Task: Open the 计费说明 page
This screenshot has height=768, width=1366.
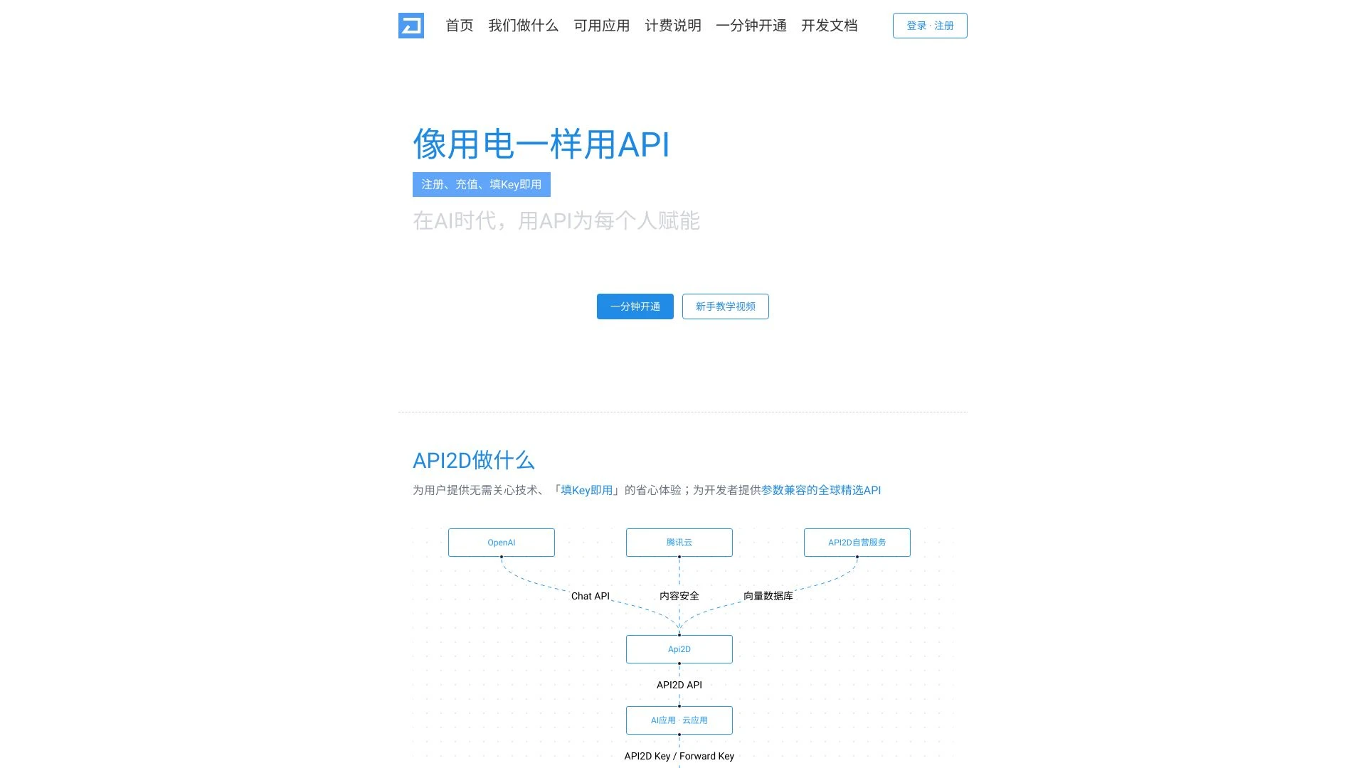Action: tap(673, 26)
